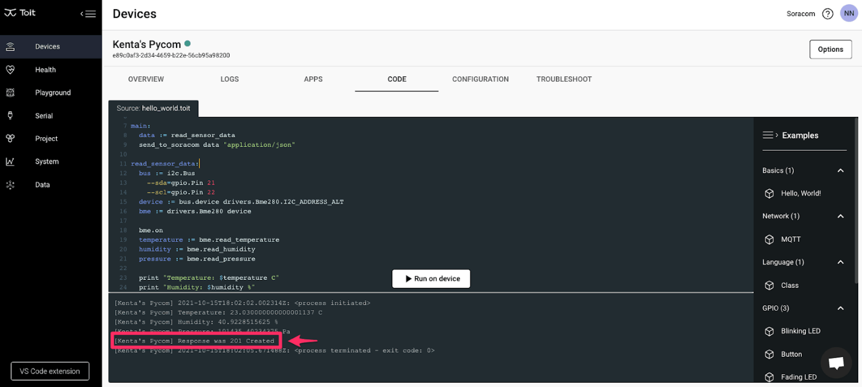
Task: Click the Examples panel collapse icon
Action: pyautogui.click(x=770, y=135)
